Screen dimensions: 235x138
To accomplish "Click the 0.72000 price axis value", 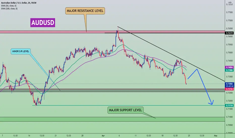I will pyautogui.click(x=229, y=101).
